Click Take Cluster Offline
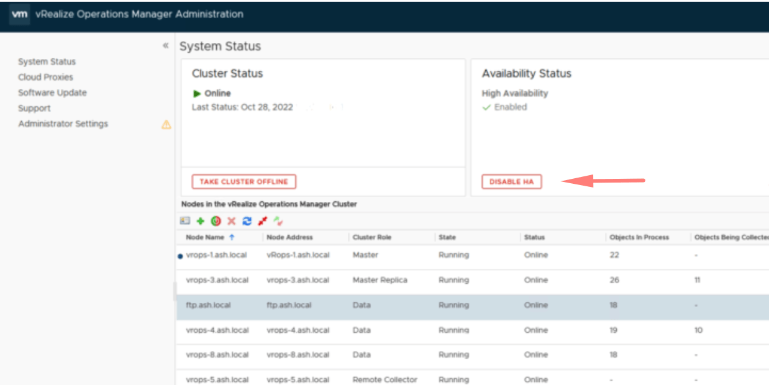 point(243,181)
